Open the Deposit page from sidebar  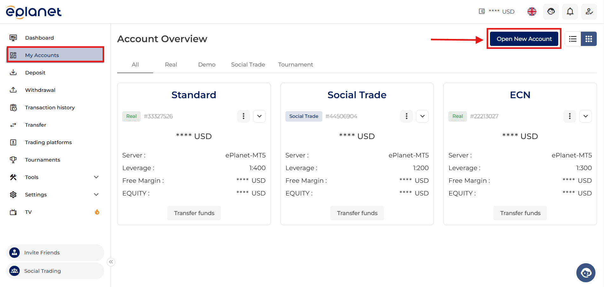(35, 72)
